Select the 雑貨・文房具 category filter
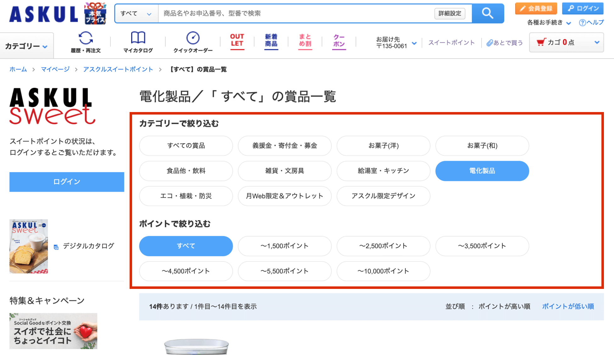The height and width of the screenshot is (355, 614). click(x=284, y=171)
